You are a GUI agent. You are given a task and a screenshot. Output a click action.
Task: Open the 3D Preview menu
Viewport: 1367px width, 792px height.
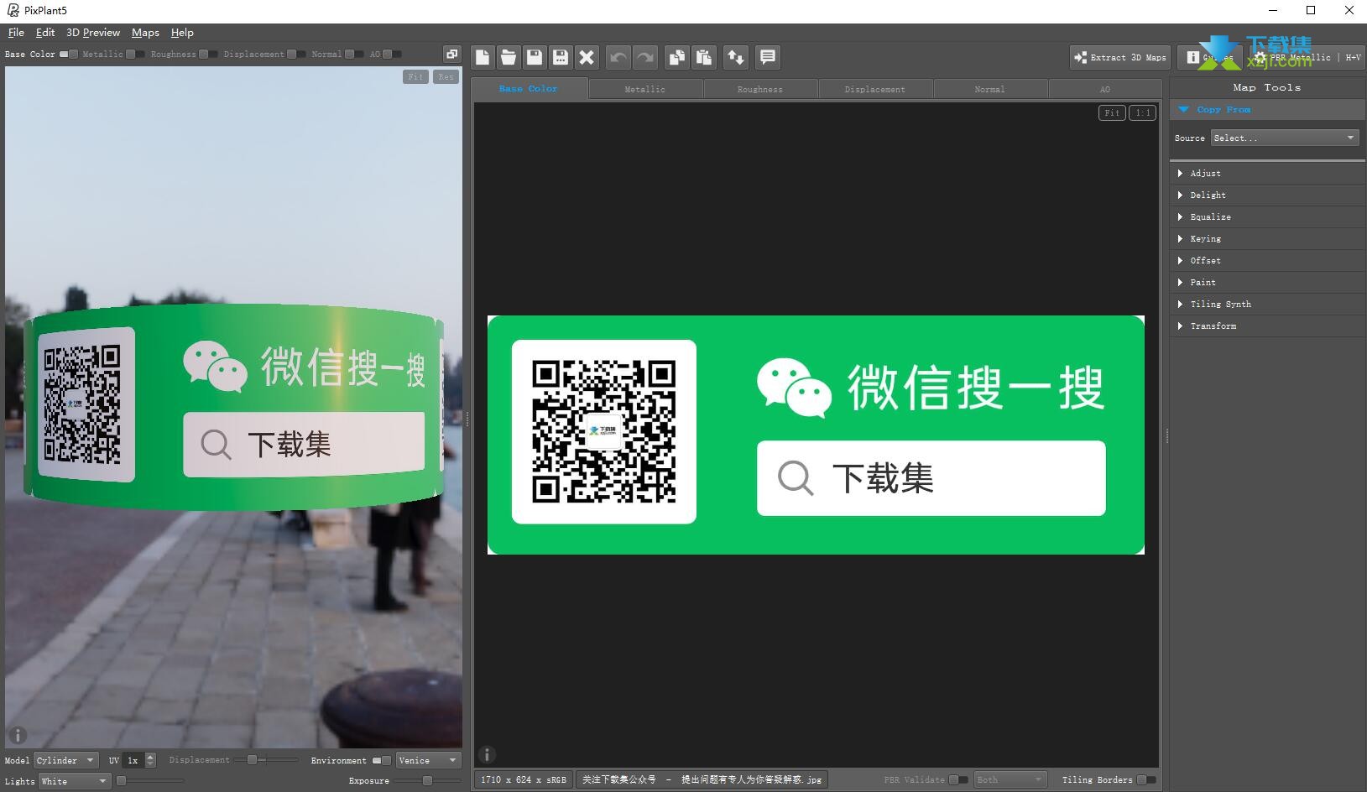[93, 33]
